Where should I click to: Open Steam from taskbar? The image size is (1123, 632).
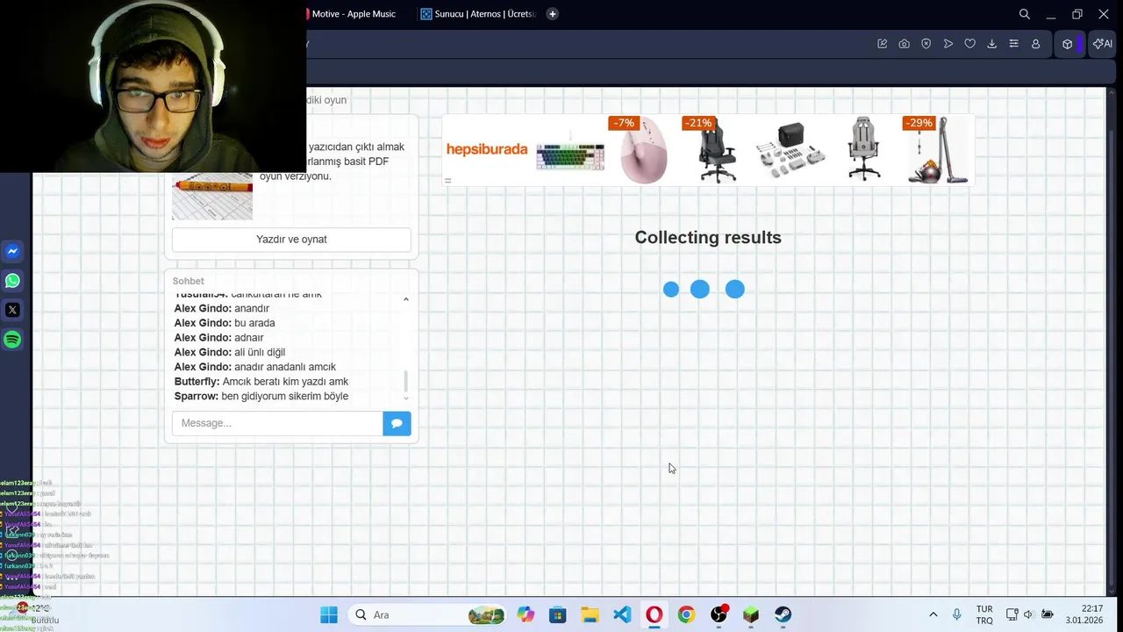pos(783,614)
